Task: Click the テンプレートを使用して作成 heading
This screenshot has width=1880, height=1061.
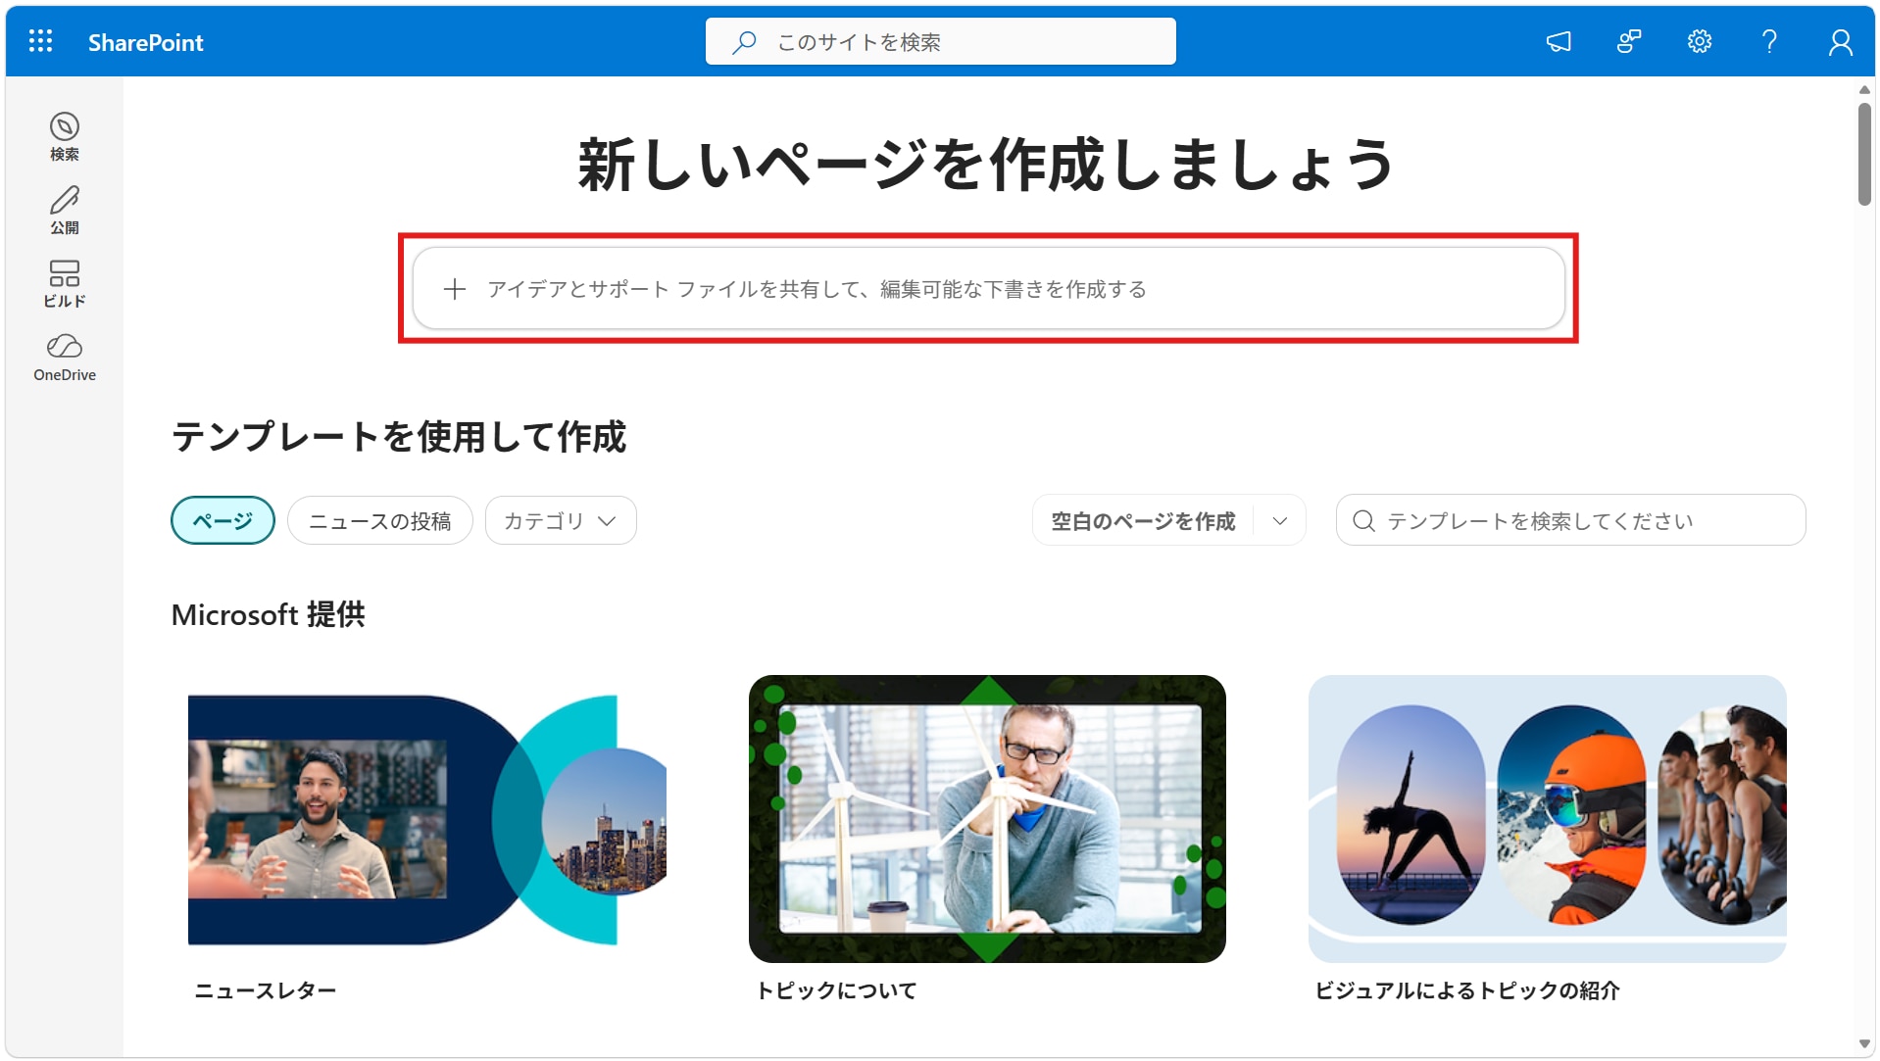Action: tap(399, 437)
